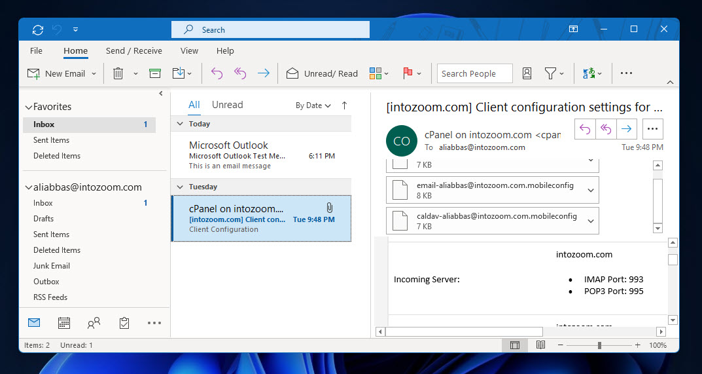Click the Delete trash can icon
This screenshot has height=374, width=702.
click(x=118, y=73)
